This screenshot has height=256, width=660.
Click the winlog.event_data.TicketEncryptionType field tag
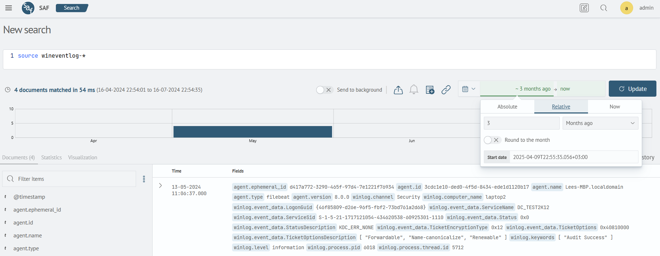pyautogui.click(x=432, y=227)
